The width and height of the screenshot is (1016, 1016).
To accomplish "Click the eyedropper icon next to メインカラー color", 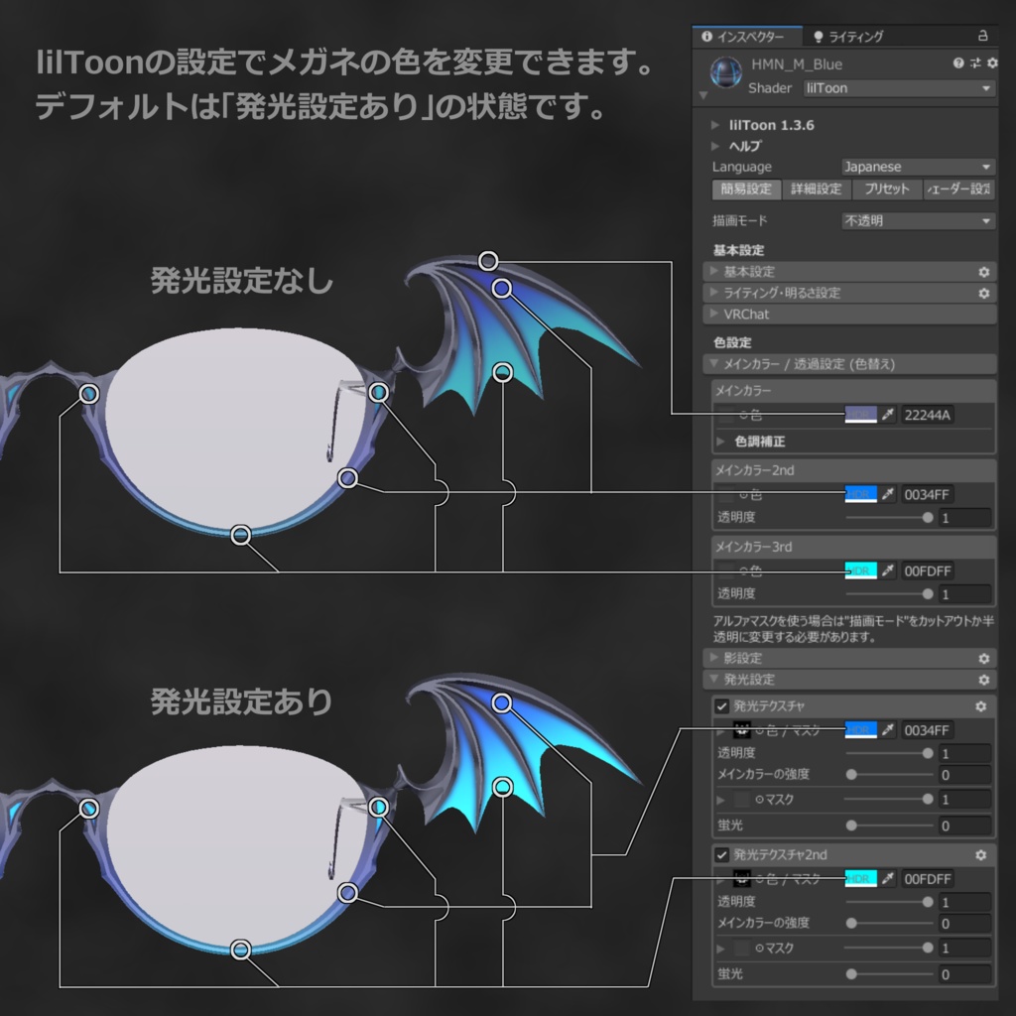I will tap(886, 415).
